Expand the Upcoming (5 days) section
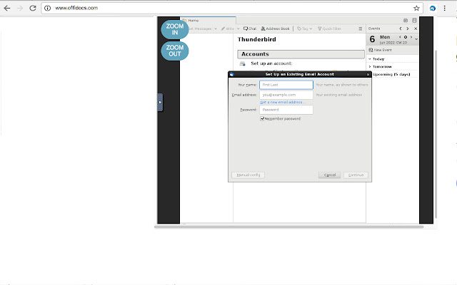The image size is (457, 285). point(391,74)
